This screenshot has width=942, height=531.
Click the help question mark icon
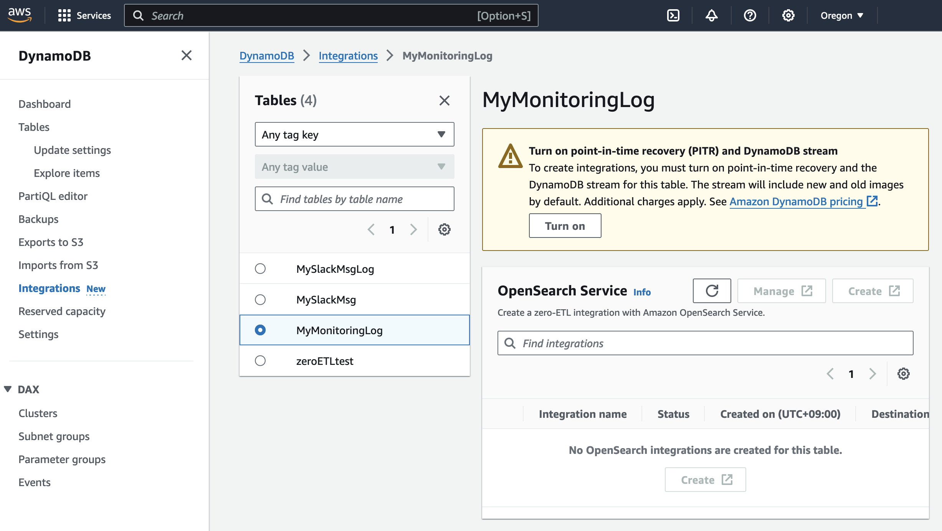(750, 15)
